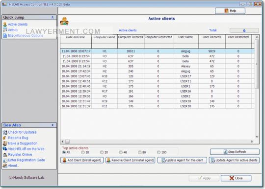This screenshot has height=189, width=265.
Task: Open the Register Online link
Action: (x=20, y=155)
